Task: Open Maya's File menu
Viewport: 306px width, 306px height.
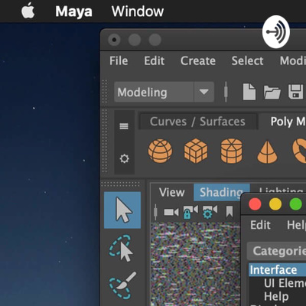Action: (119, 61)
